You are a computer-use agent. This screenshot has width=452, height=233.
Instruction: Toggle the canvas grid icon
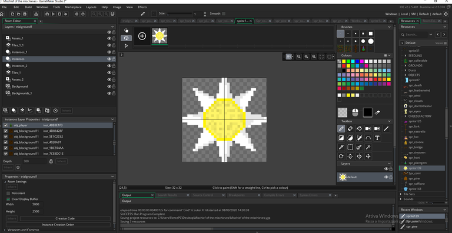(288, 57)
